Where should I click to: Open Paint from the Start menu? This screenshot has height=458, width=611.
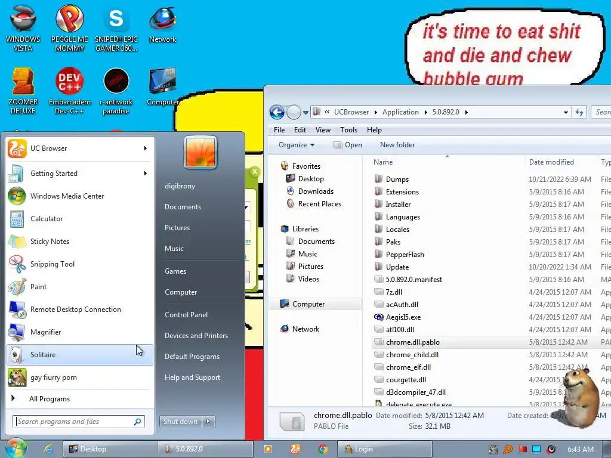pyautogui.click(x=80, y=287)
